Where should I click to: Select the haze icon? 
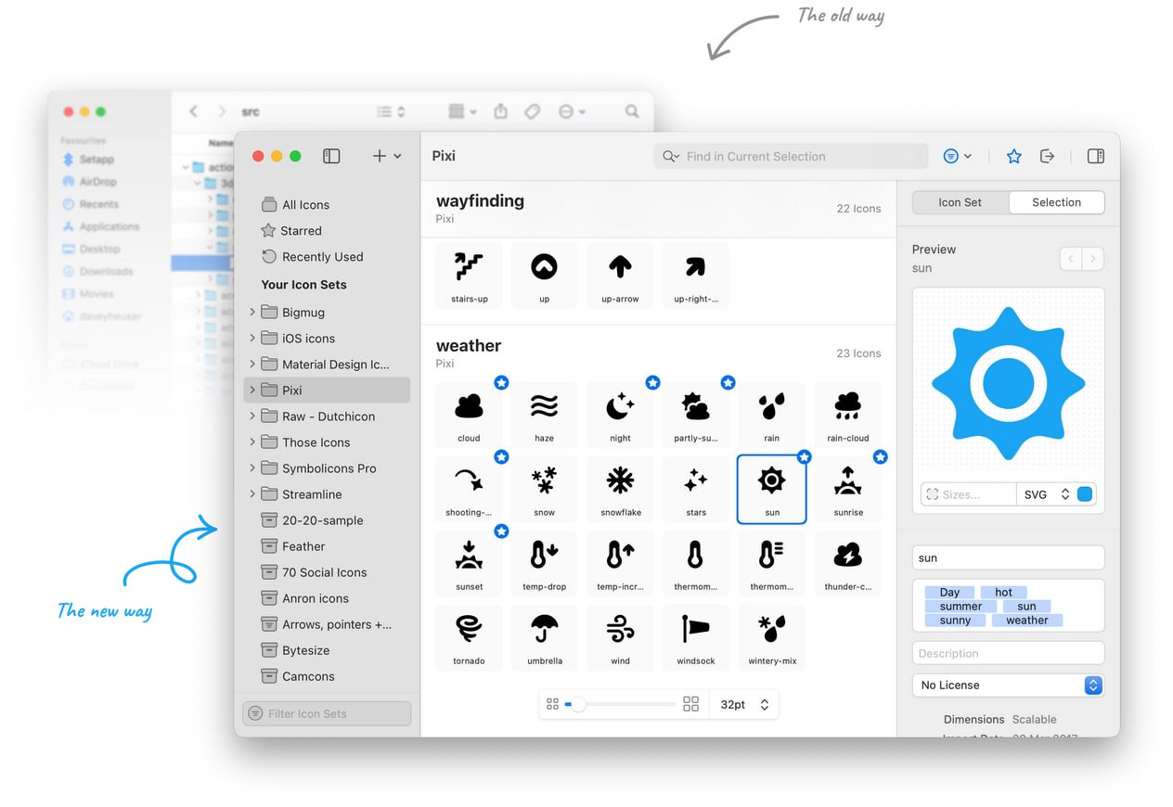pyautogui.click(x=544, y=415)
